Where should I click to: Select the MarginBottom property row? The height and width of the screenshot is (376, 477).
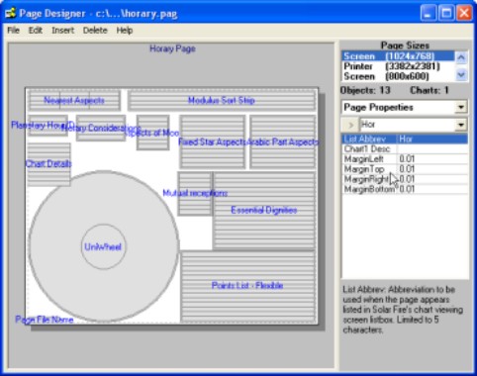pos(405,189)
